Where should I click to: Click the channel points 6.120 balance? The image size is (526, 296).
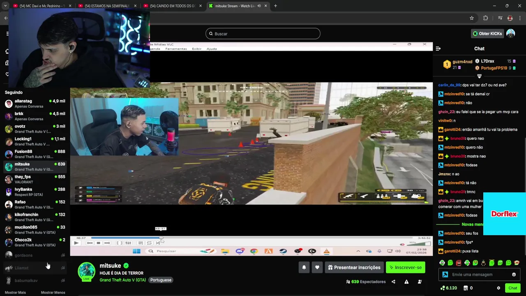point(448,288)
